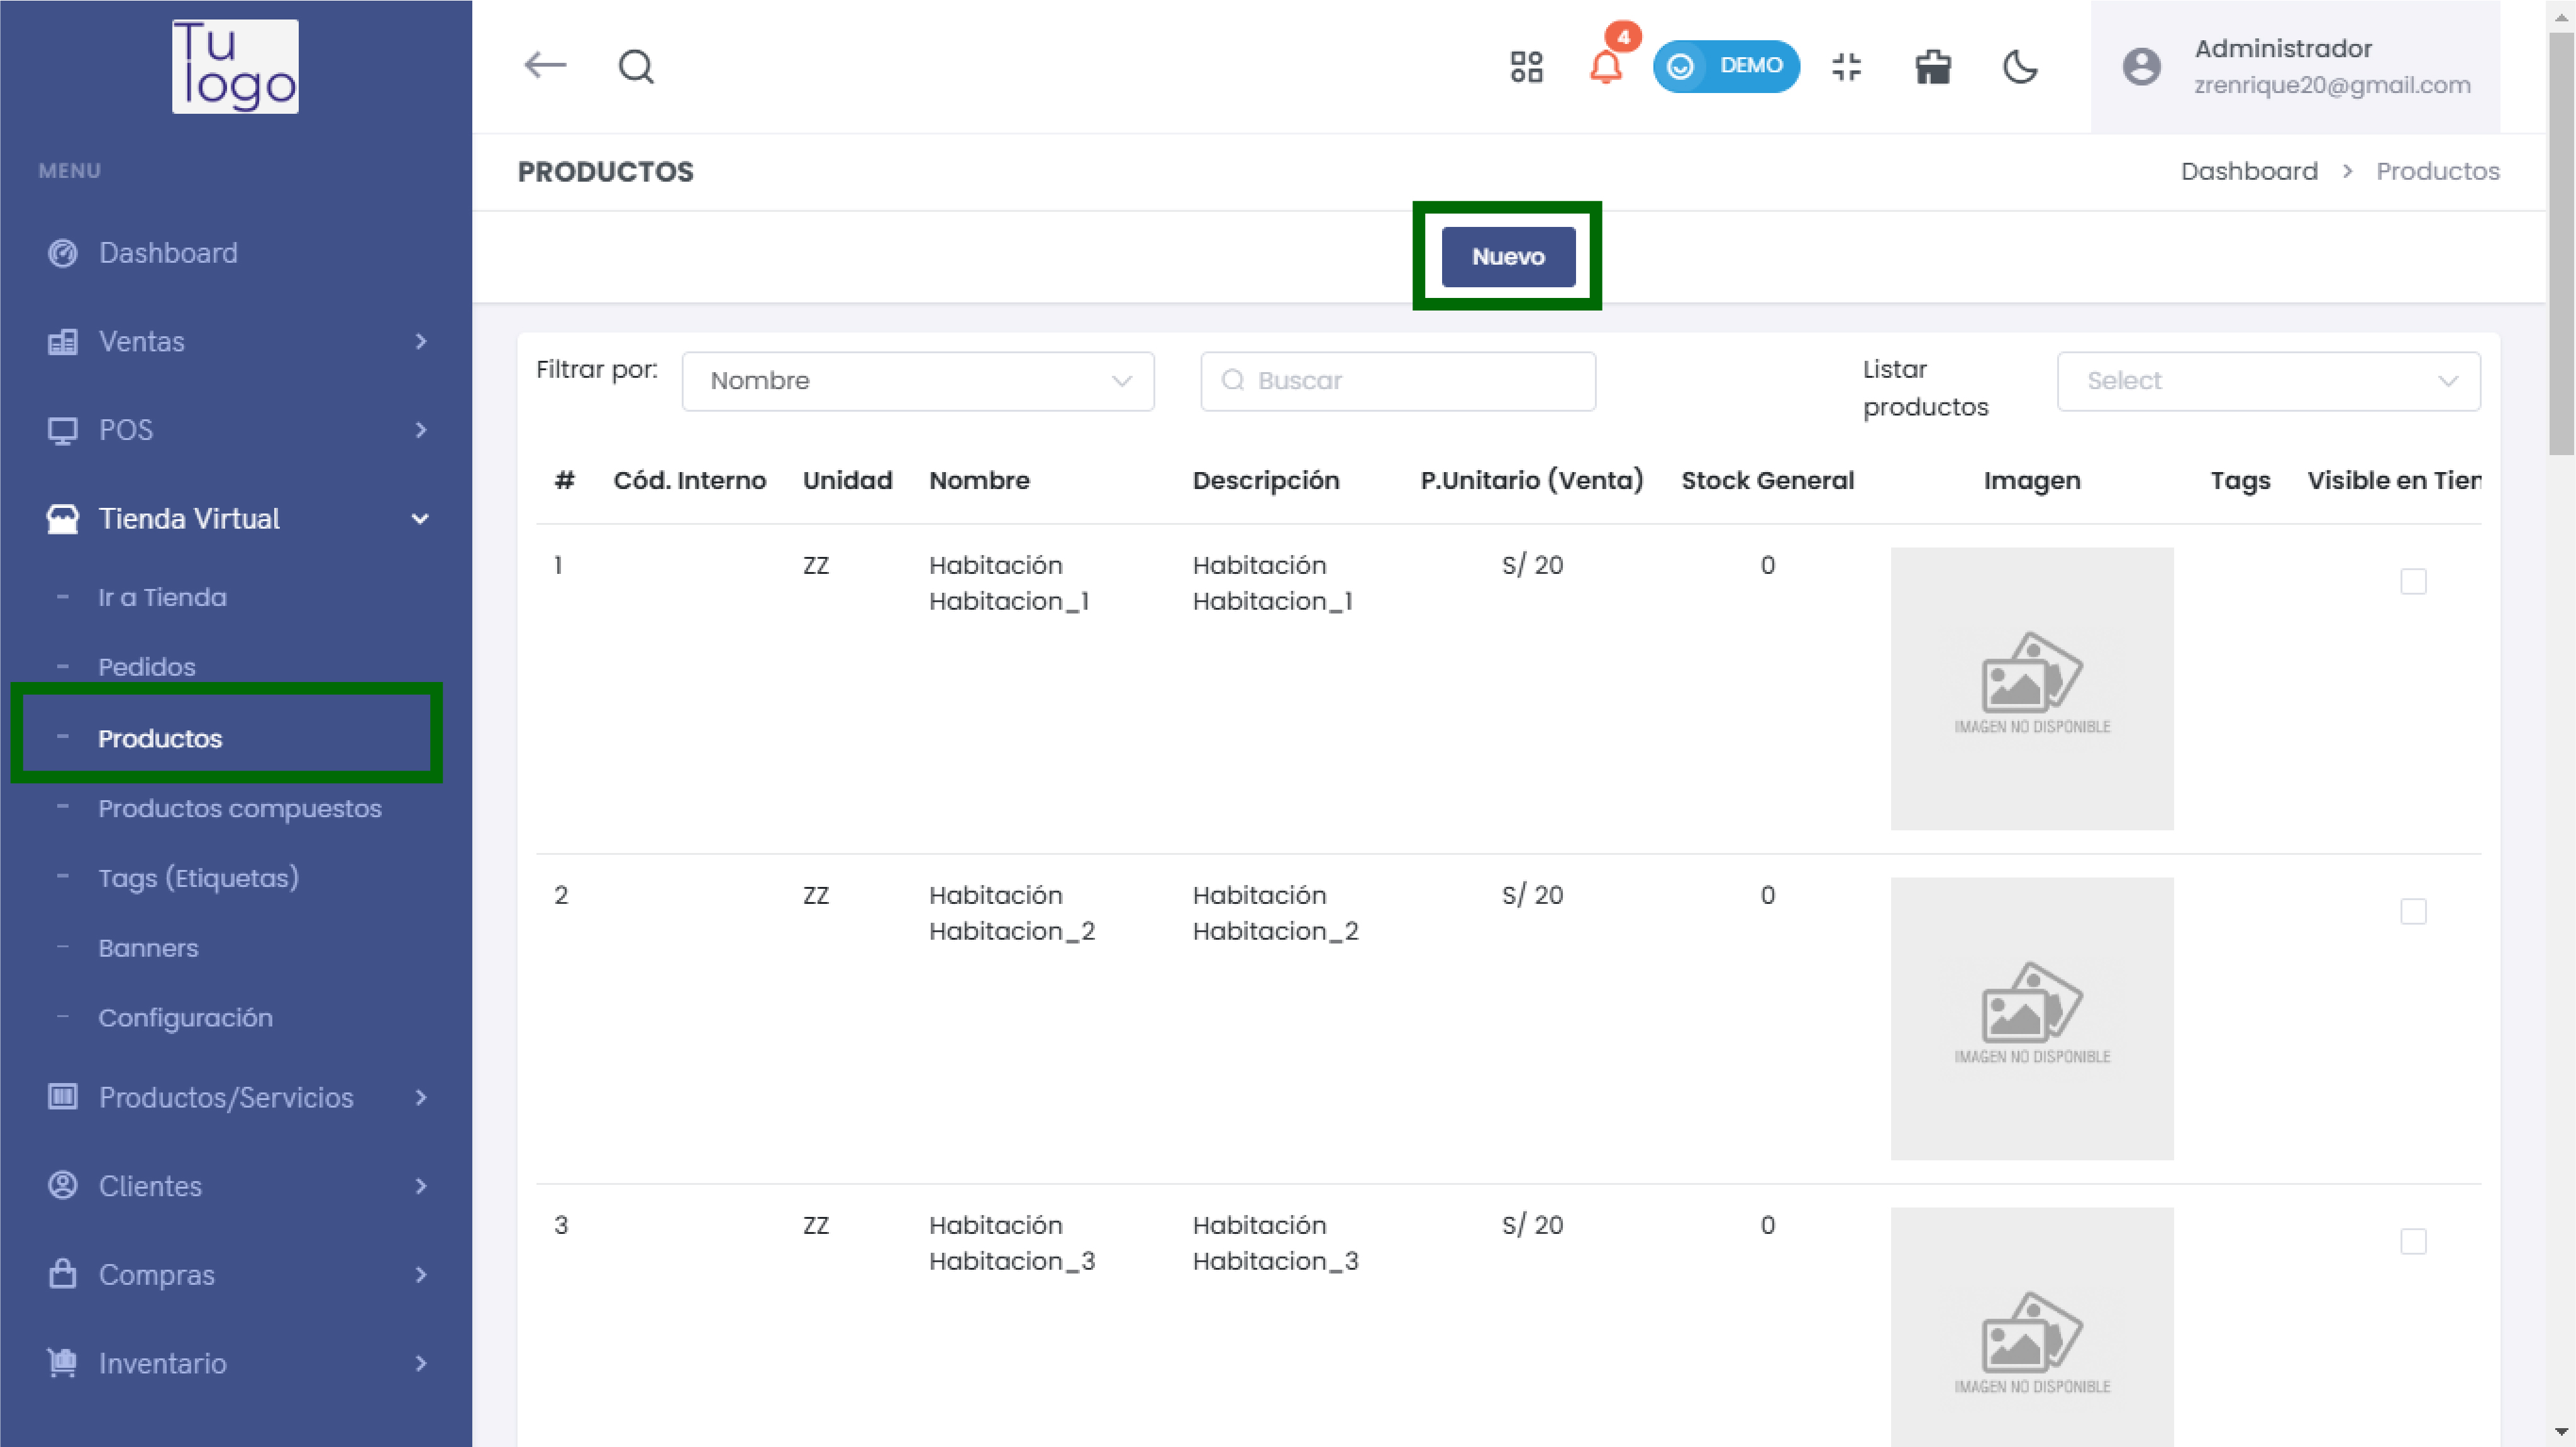The height and width of the screenshot is (1447, 2576).
Task: Click the back arrow icon in header
Action: [545, 66]
